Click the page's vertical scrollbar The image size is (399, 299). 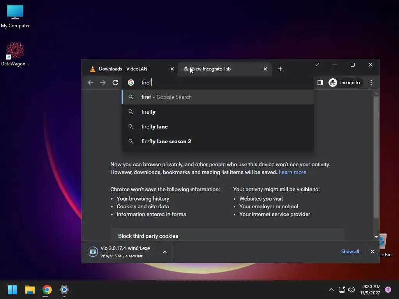376,157
